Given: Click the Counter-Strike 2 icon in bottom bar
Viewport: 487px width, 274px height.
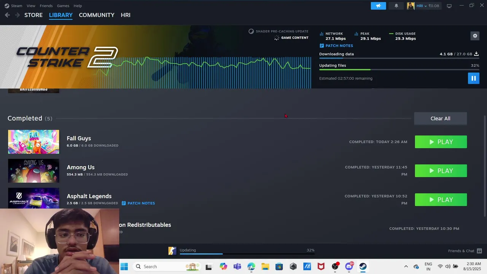Looking at the screenshot, I should click(172, 251).
